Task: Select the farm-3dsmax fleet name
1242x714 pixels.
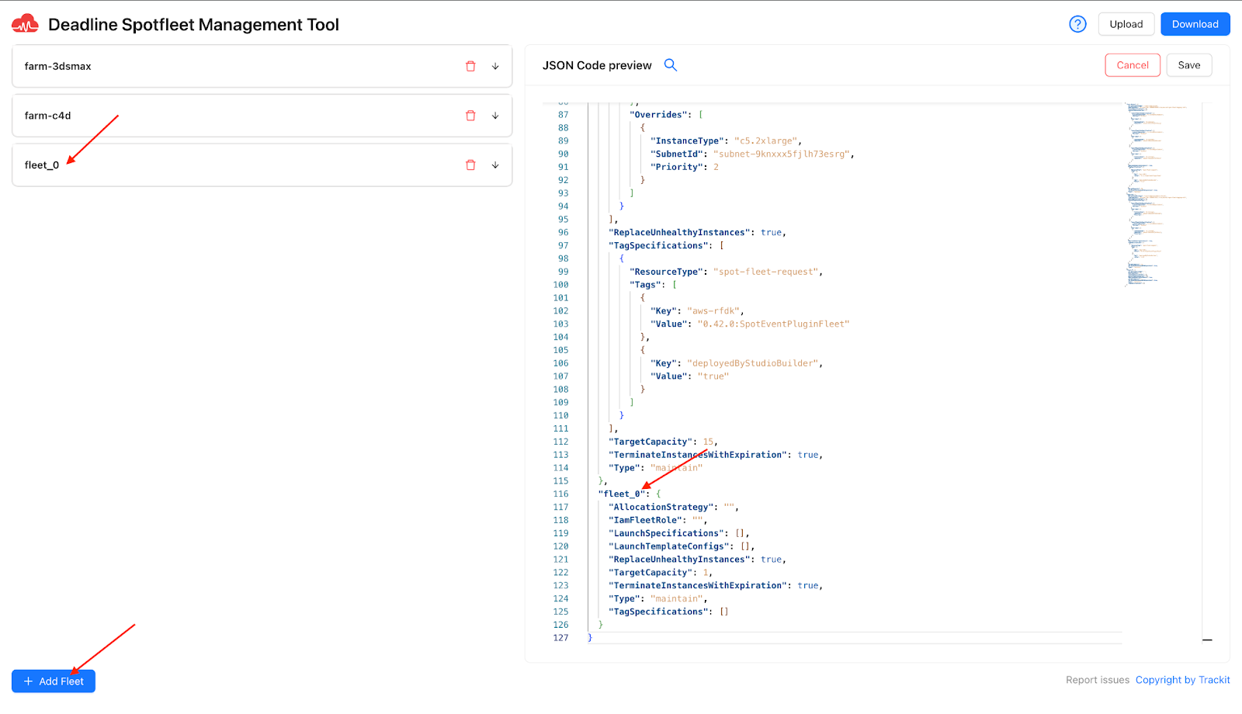Action: coord(58,66)
